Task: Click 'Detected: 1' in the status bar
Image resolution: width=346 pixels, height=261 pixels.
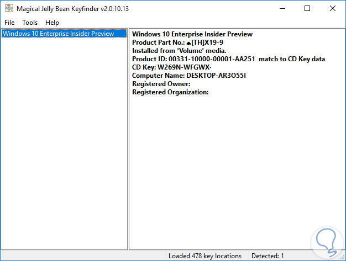Action: (268, 256)
